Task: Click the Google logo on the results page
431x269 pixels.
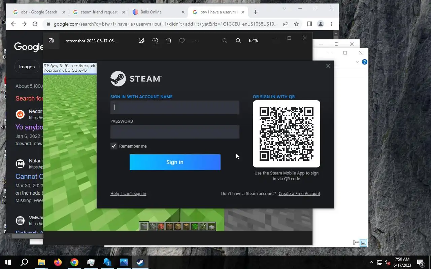Action: (29, 47)
